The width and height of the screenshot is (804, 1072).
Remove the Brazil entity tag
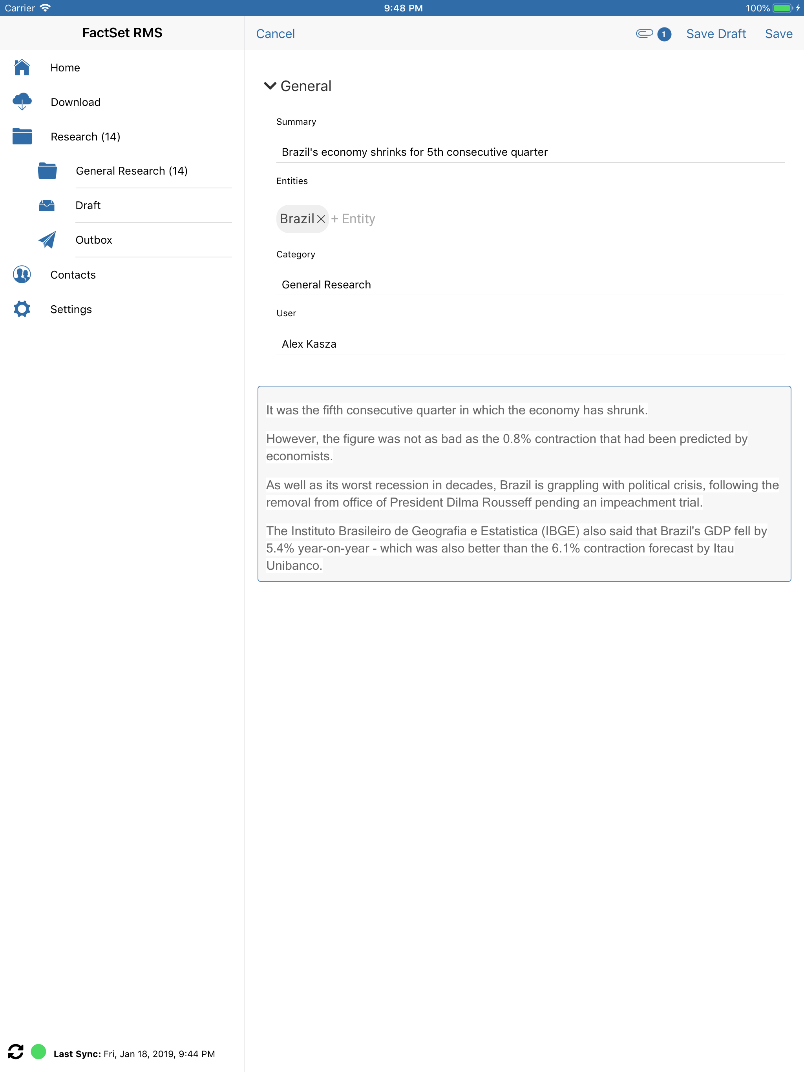click(x=321, y=219)
